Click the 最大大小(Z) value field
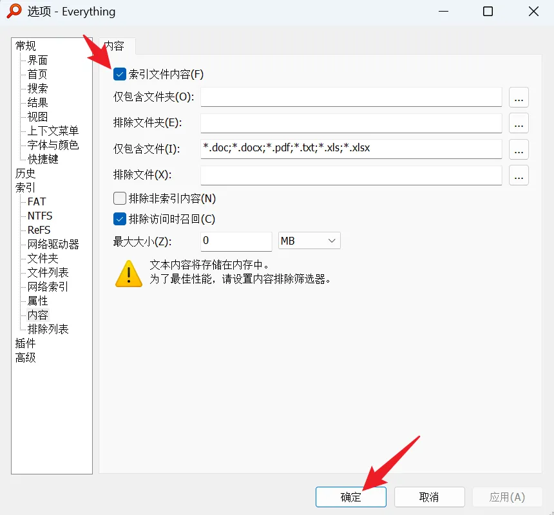Viewport: 554px width, 515px height. click(236, 241)
